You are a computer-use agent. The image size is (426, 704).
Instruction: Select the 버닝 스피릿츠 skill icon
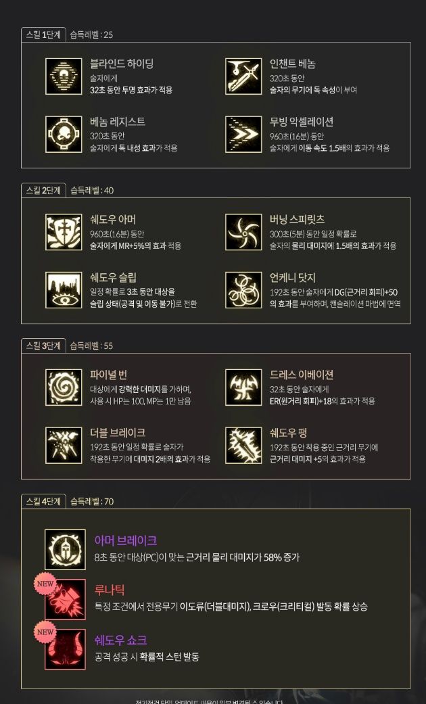243,232
